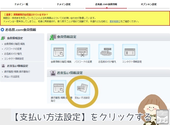Open sidebar link 支払い方法設定
Viewport: 170px width, 125px height.
pyautogui.click(x=12, y=77)
